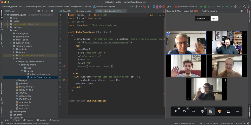
Task: Expand camera options arrow in call bar
Action: (x=188, y=108)
